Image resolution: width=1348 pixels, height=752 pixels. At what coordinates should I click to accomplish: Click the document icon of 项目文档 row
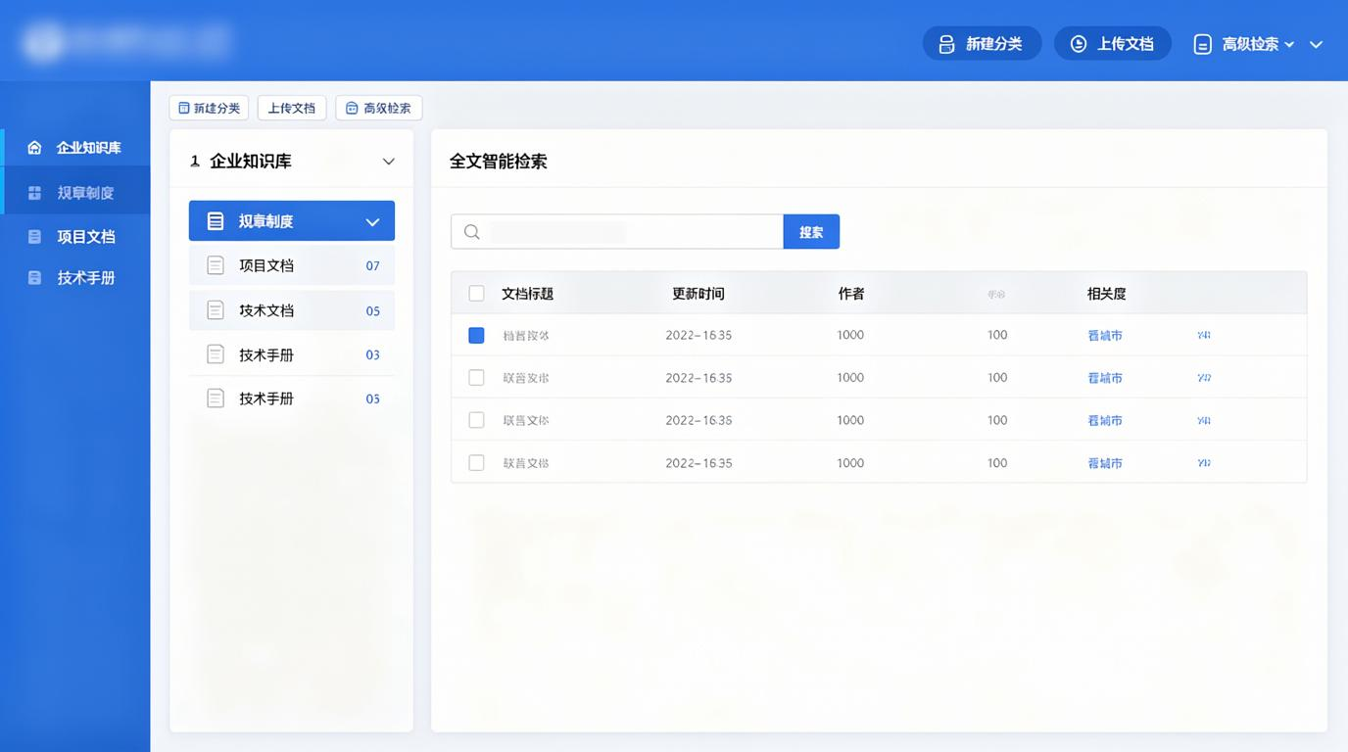pos(216,265)
